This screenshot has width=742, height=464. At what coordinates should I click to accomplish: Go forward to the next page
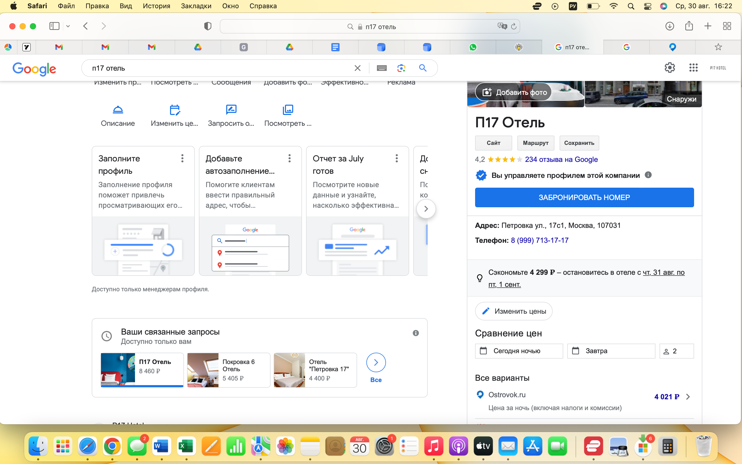[x=104, y=26]
